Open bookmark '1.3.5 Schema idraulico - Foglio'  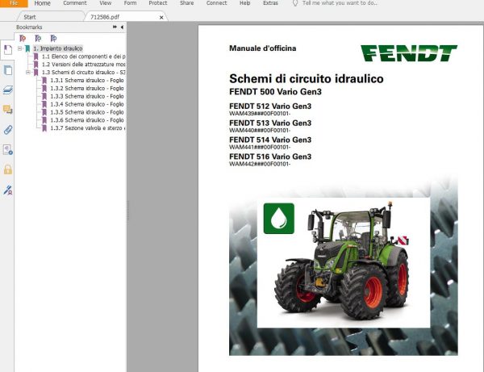tap(87, 112)
